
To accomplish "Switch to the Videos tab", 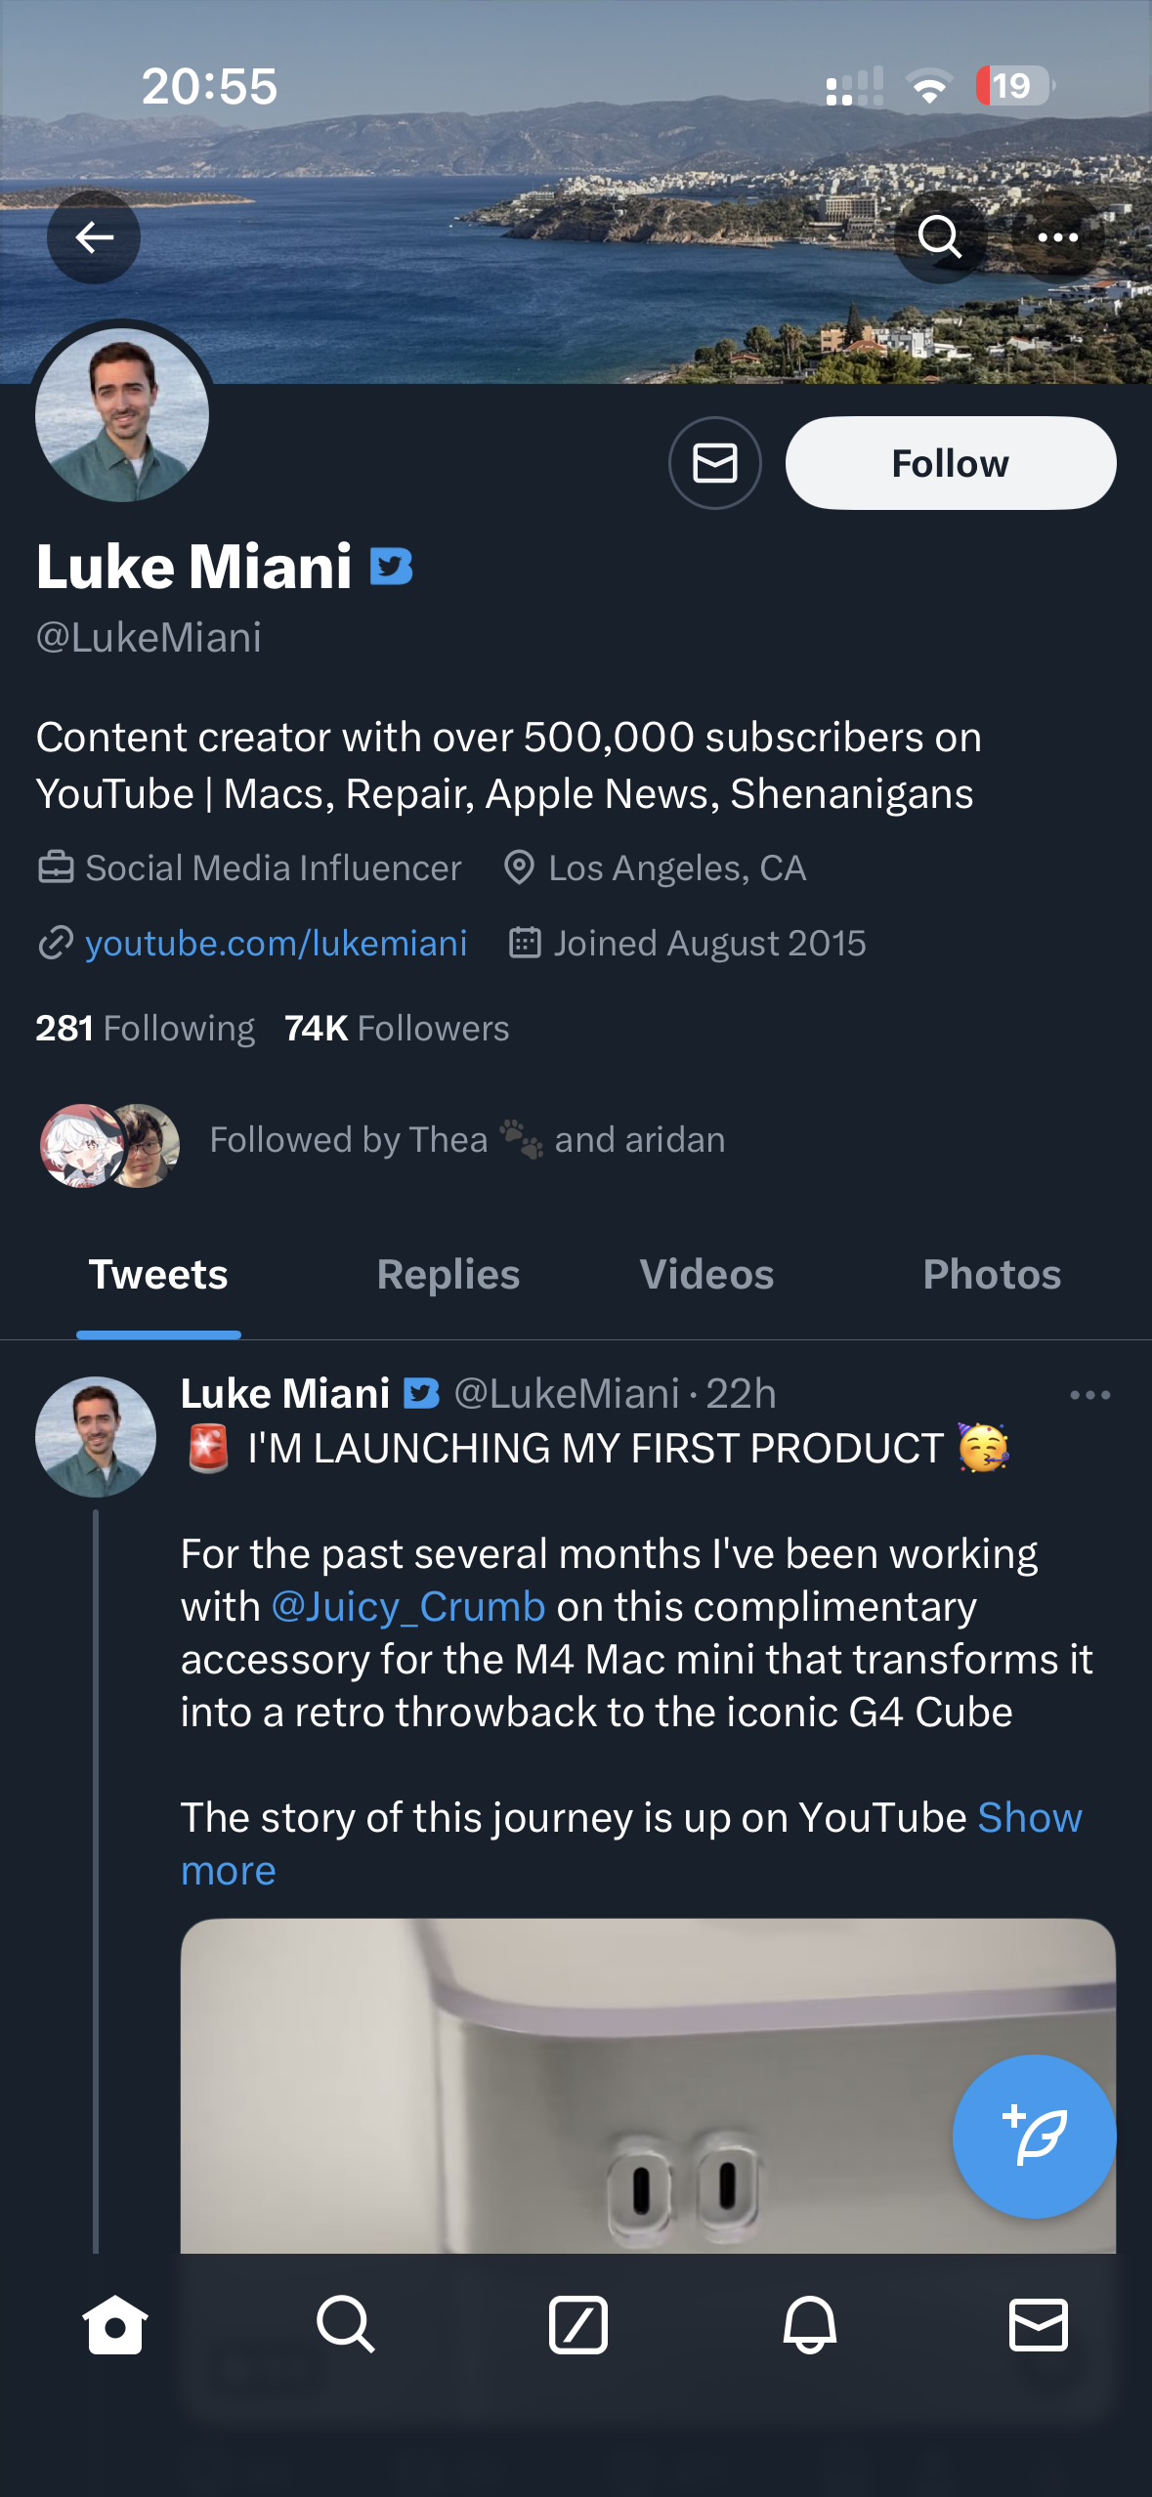I will (x=706, y=1275).
